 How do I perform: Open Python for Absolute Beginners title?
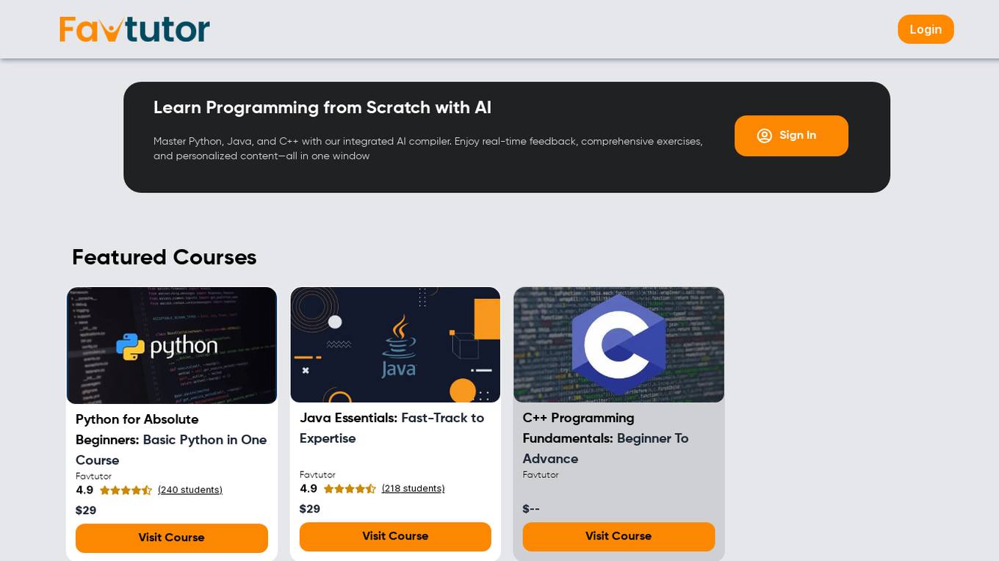click(x=171, y=440)
